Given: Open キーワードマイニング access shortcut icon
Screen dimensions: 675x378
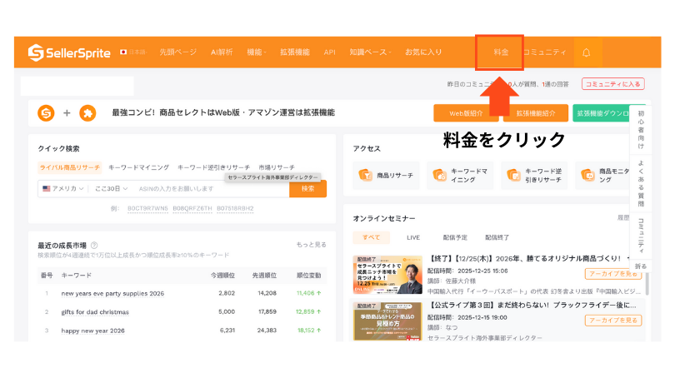Looking at the screenshot, I should (438, 176).
